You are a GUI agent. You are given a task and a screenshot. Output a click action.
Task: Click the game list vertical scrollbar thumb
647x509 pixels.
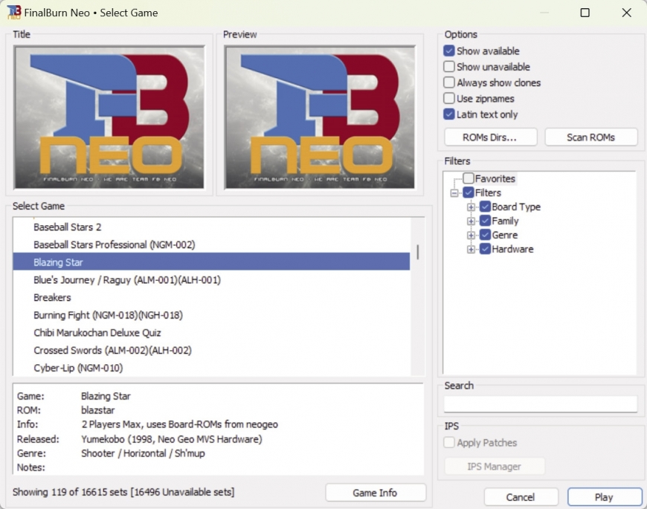[418, 252]
